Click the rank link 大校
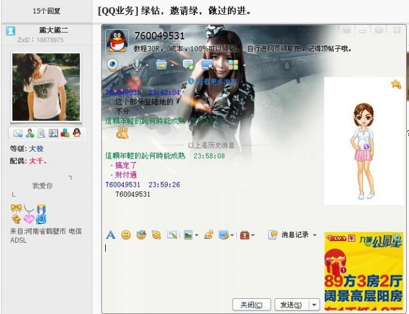 coord(36,149)
